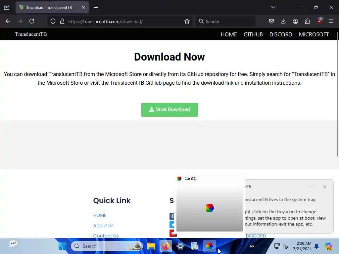The image size is (339, 254).
Task: Click the Strat Download button
Action: tap(169, 110)
